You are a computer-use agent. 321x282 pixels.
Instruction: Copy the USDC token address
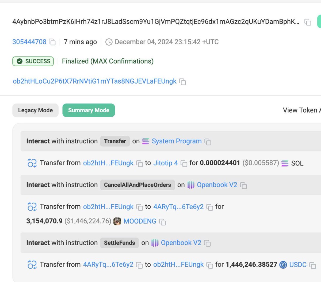(313, 265)
